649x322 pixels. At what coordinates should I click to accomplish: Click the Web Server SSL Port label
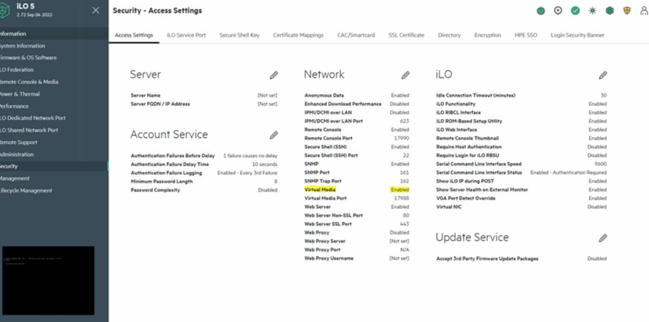(328, 224)
